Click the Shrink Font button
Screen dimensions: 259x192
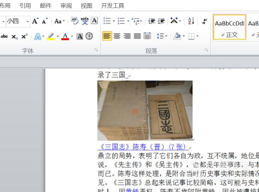pos(45,21)
